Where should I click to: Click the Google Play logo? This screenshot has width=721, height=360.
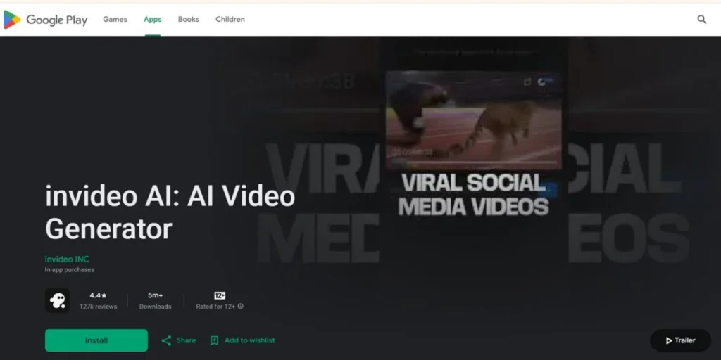(45, 19)
